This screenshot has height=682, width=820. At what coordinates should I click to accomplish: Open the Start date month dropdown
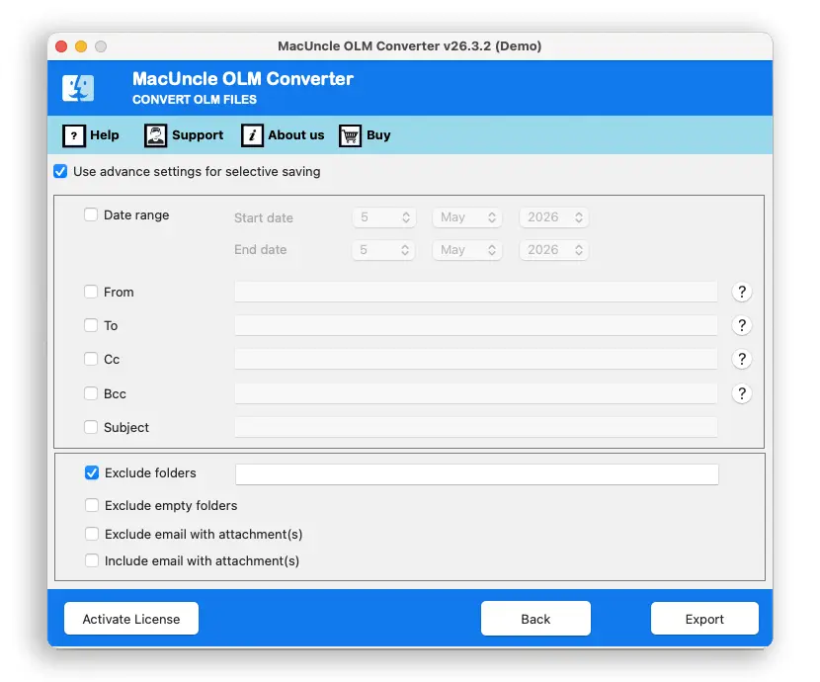467,217
